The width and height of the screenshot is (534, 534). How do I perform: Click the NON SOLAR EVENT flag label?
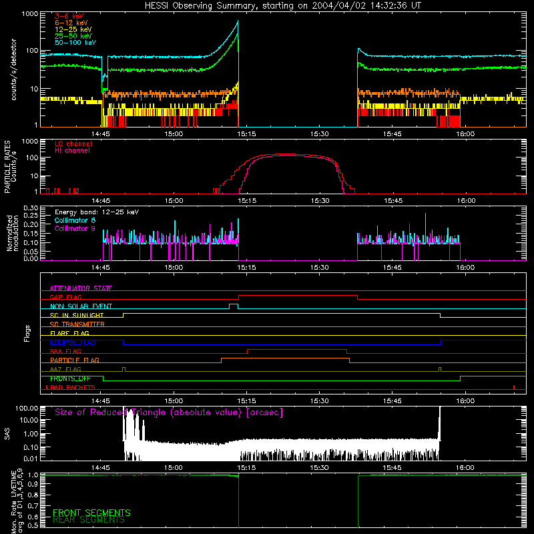point(81,306)
